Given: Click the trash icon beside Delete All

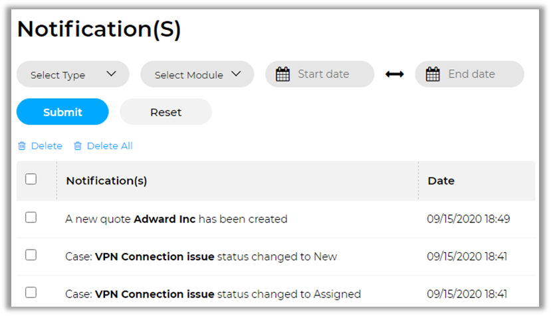Looking at the screenshot, I should [x=78, y=146].
